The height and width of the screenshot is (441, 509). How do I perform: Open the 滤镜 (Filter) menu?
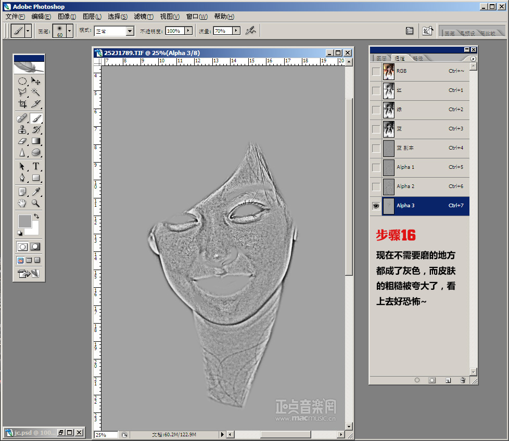[144, 17]
